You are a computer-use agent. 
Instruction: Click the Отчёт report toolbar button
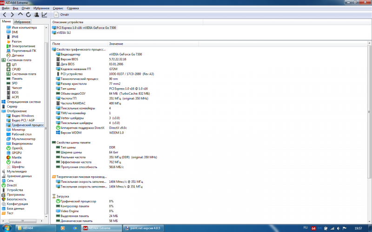pyautogui.click(x=61, y=15)
